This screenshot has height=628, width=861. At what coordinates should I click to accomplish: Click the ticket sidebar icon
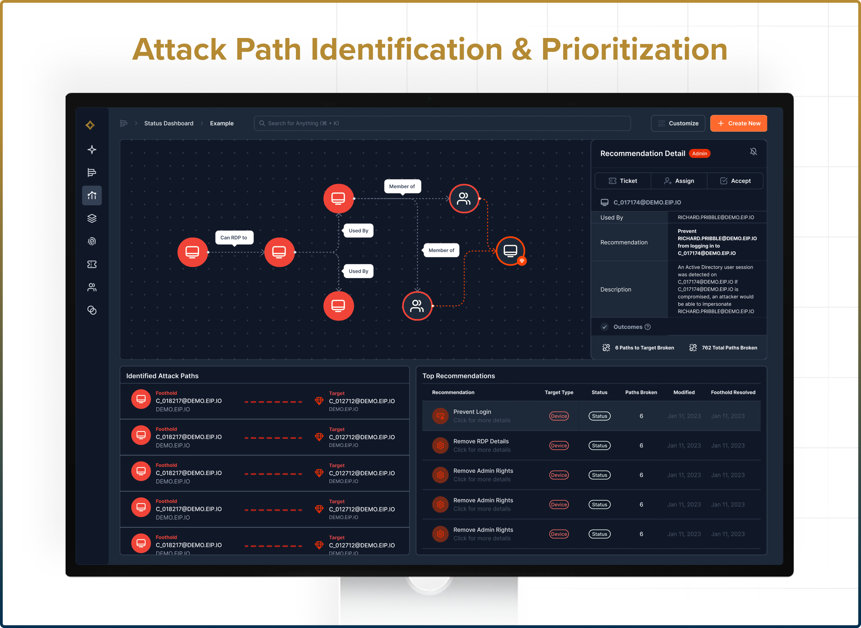point(91,264)
